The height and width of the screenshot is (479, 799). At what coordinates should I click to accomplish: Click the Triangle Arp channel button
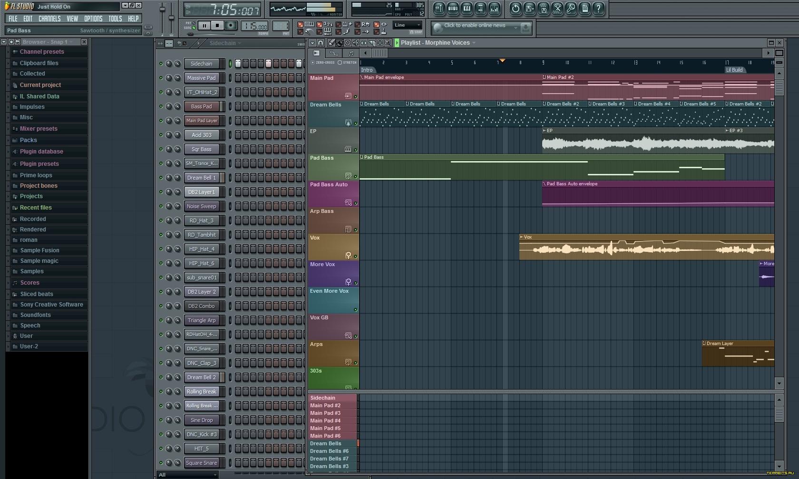201,320
